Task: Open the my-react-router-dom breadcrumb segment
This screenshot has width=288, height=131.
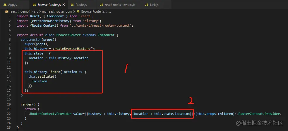Action: 57,11
